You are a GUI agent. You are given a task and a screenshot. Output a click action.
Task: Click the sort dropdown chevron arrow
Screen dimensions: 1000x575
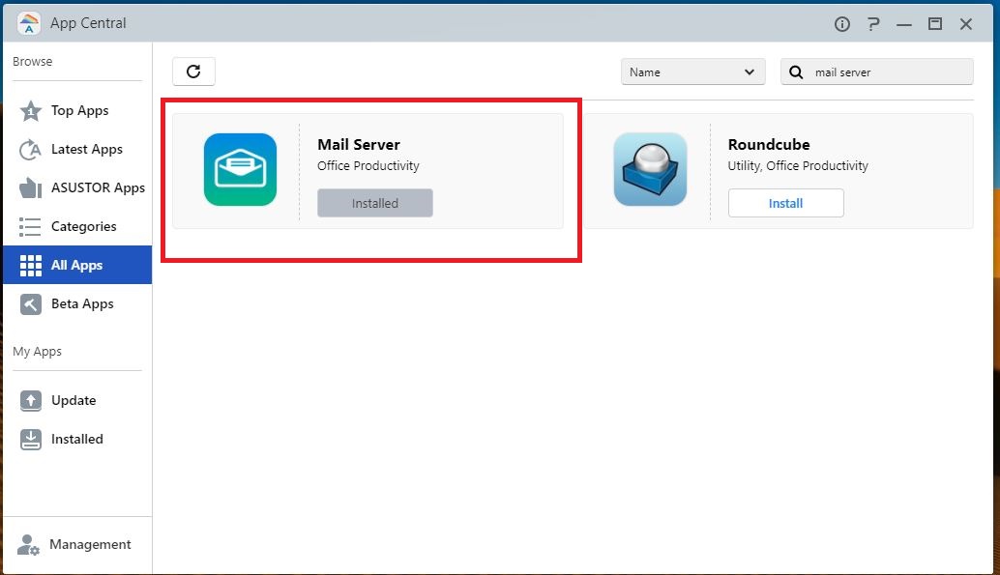[750, 72]
